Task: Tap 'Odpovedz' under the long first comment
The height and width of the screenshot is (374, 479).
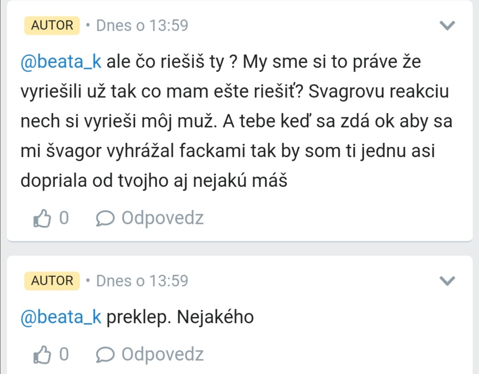Action: (x=162, y=218)
